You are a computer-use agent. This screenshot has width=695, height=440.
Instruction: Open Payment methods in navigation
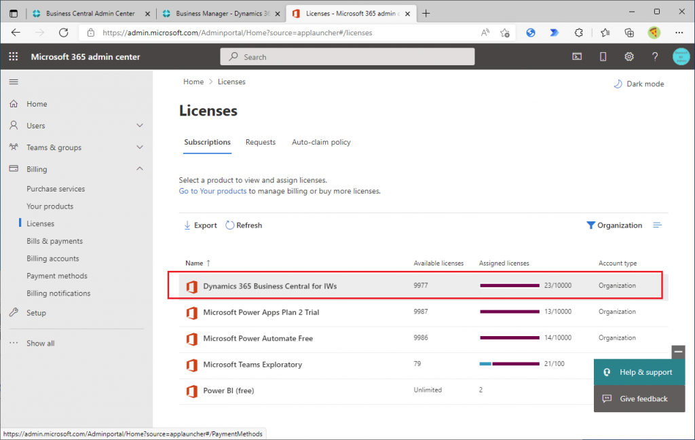57,276
